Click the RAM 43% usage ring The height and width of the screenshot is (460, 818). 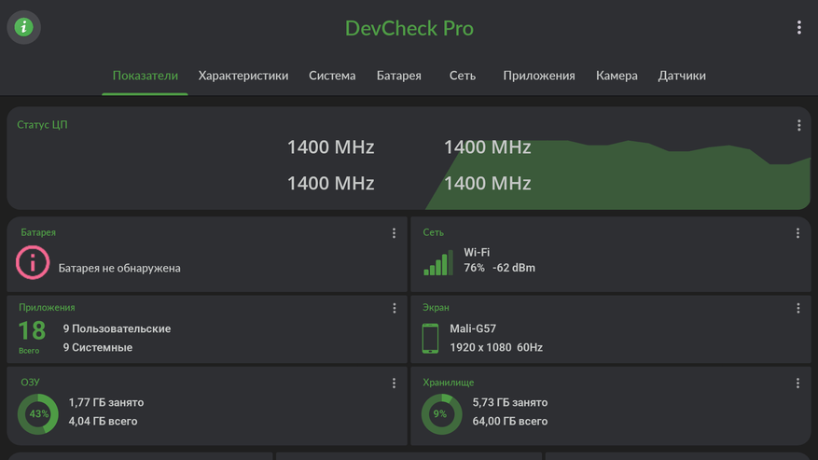coord(38,414)
